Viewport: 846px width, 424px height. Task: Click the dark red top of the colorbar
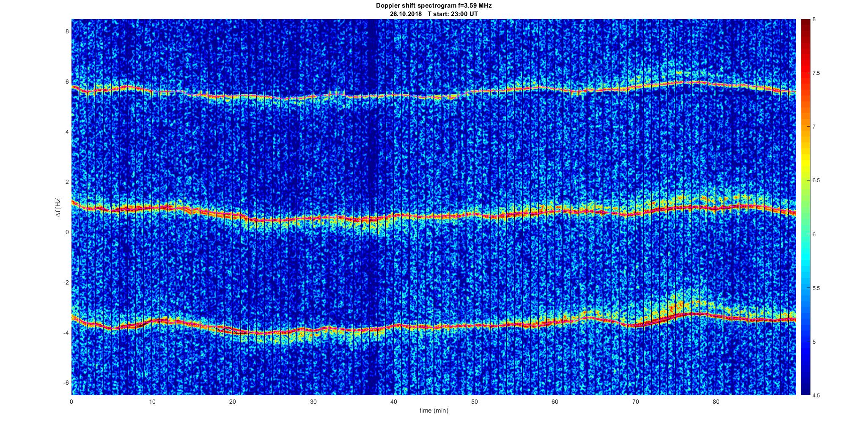click(805, 23)
